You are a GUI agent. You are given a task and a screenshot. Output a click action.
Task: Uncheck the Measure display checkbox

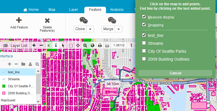coord(144,17)
